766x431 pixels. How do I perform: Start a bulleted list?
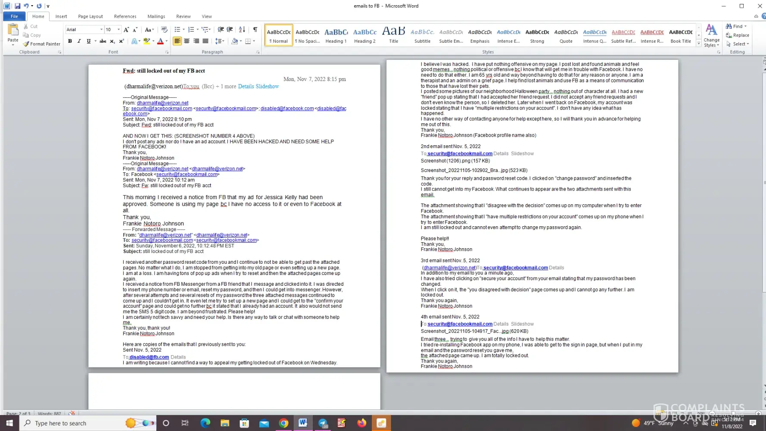pos(177,29)
